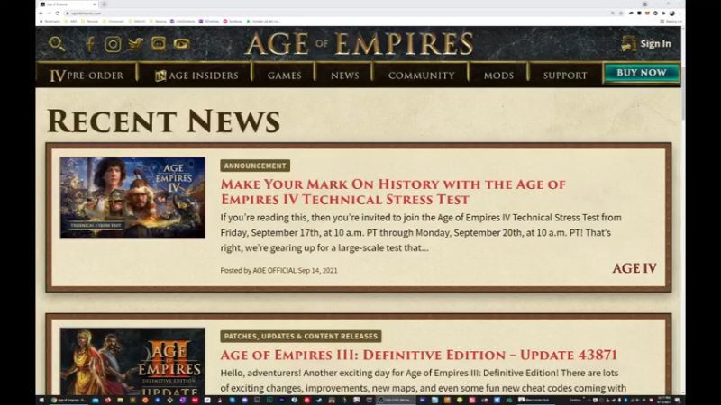
Task: Select the Age of Empires browser tab
Action: pos(68,4)
